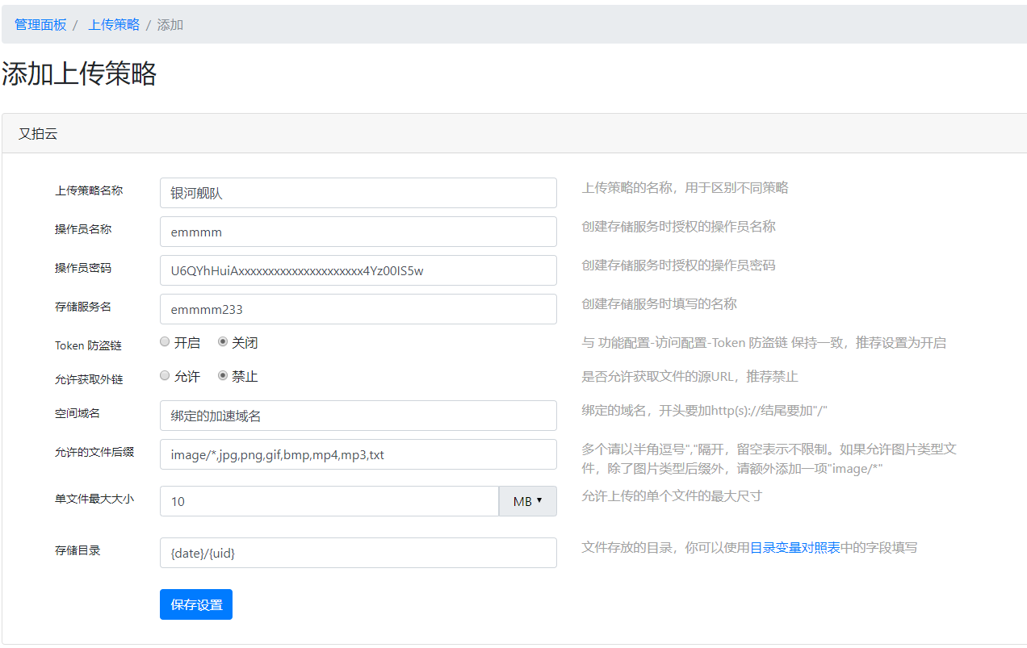Screen dimensions: 1027x648
Task: Focus the 上传策略名称 input field
Action: coord(358,193)
